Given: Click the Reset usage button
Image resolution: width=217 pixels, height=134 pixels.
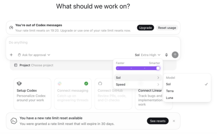Looking at the screenshot, I should (x=167, y=28).
